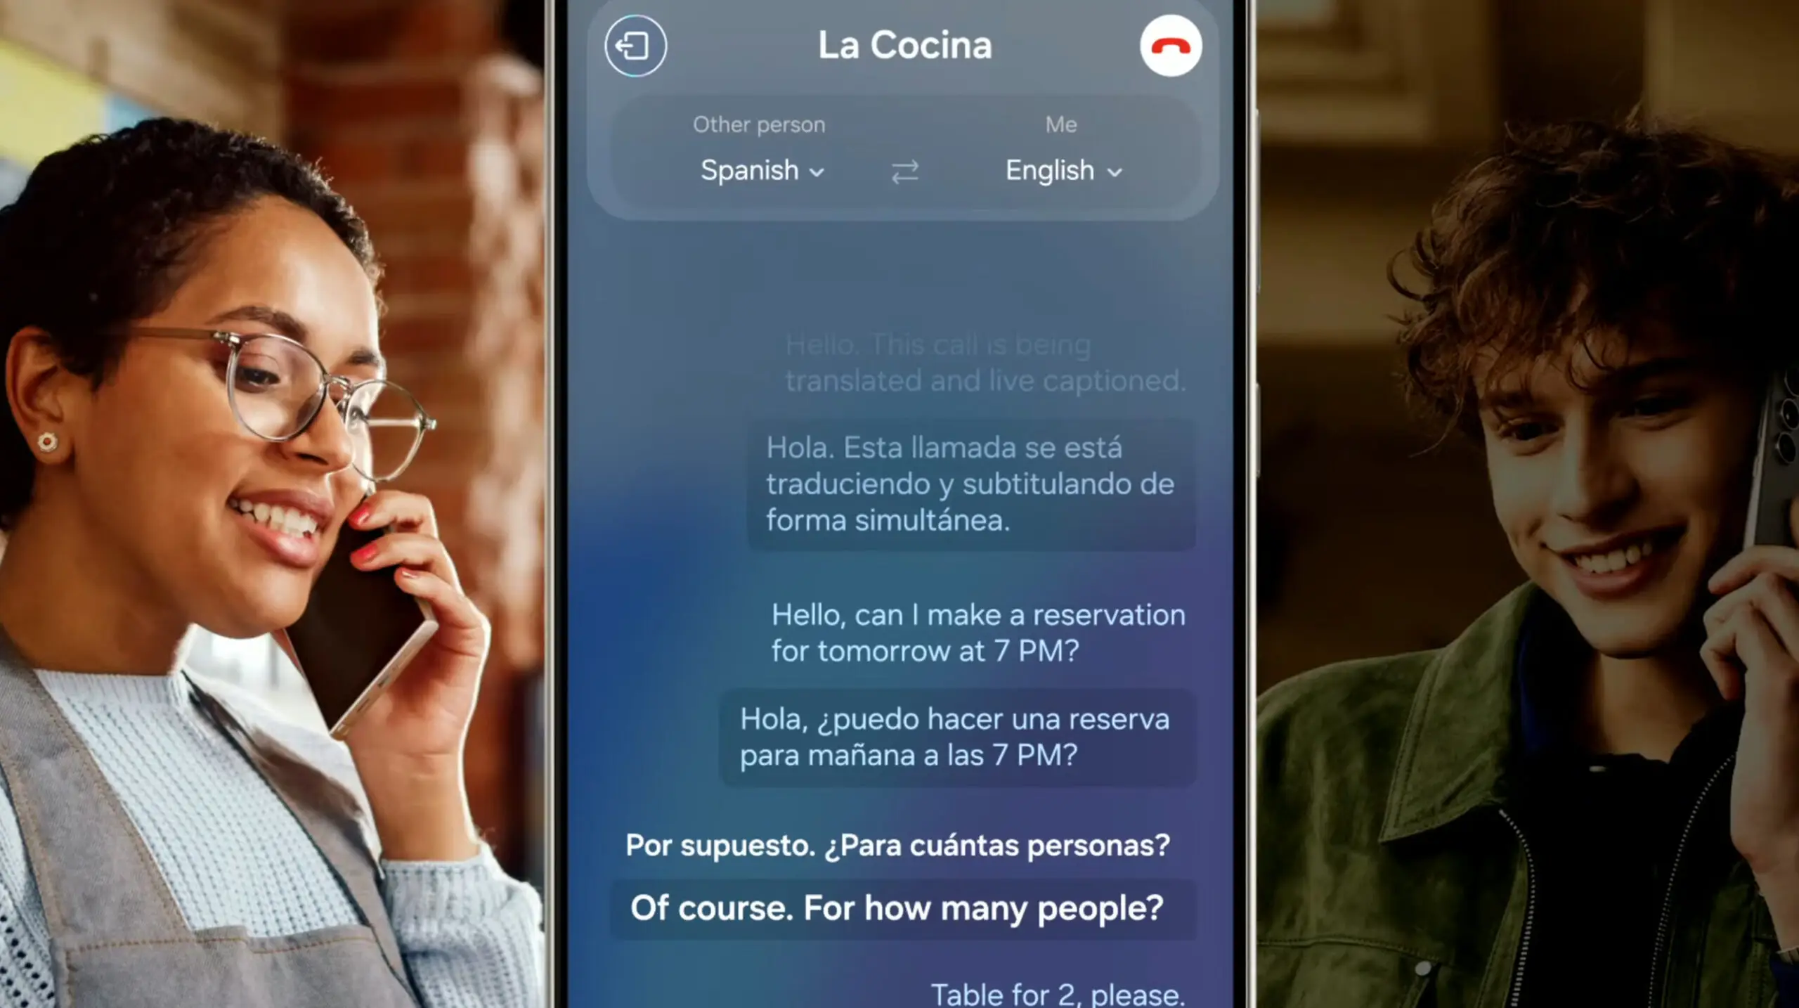The image size is (1799, 1008).
Task: Tap the call header back navigation icon
Action: pos(637,44)
